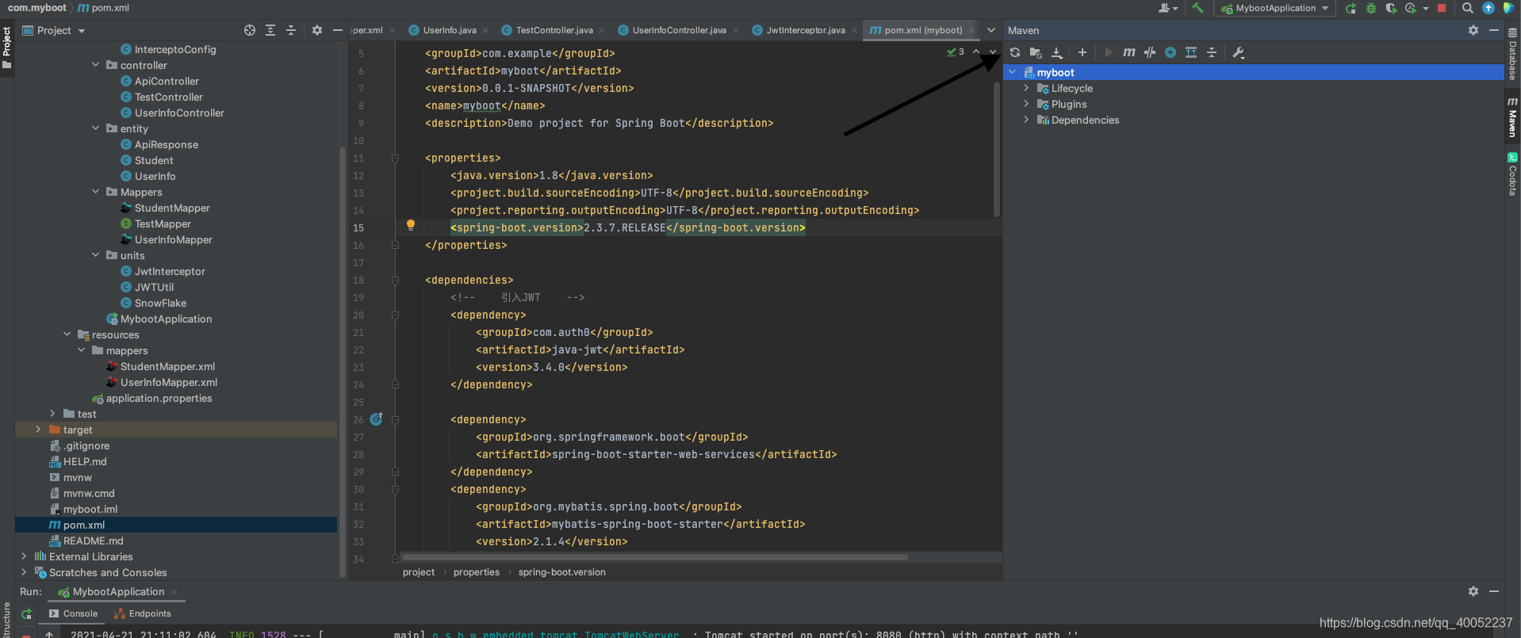Debug MybootApplication with the bug icon
1521x638 pixels.
click(x=1370, y=8)
